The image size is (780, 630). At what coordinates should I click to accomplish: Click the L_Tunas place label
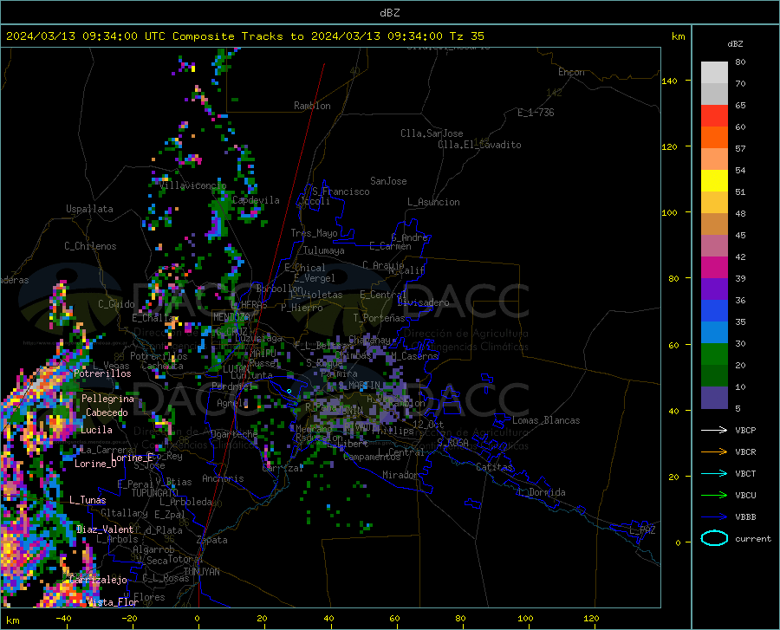88,500
